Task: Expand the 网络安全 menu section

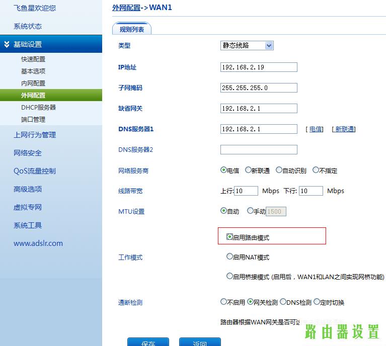Action: (28, 153)
